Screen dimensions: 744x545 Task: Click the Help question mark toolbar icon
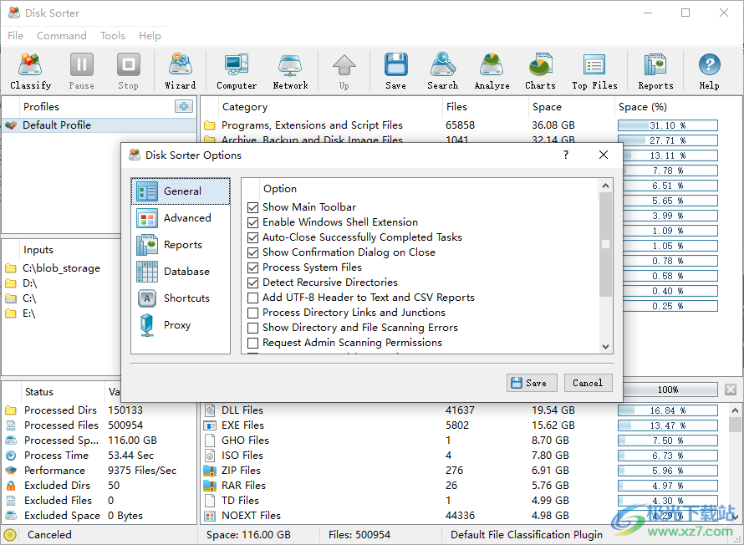click(x=710, y=71)
